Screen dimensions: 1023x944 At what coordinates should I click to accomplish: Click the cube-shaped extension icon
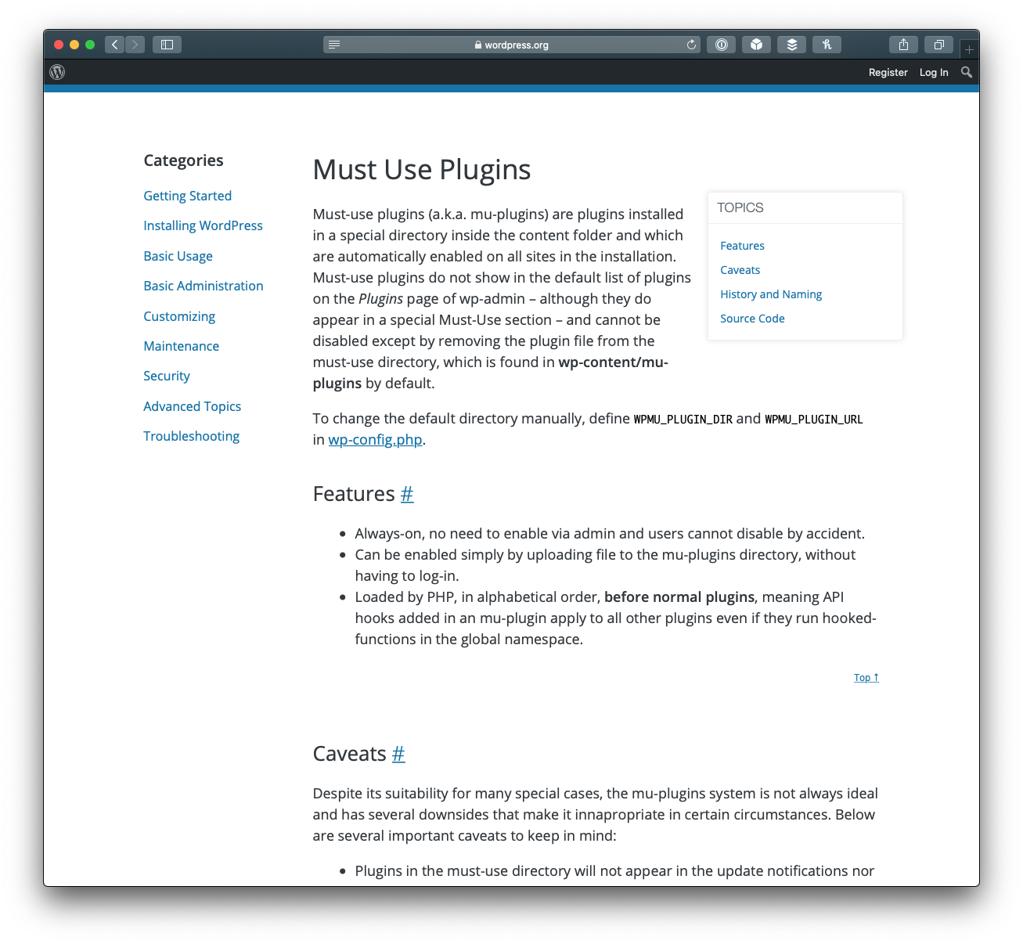tap(756, 45)
